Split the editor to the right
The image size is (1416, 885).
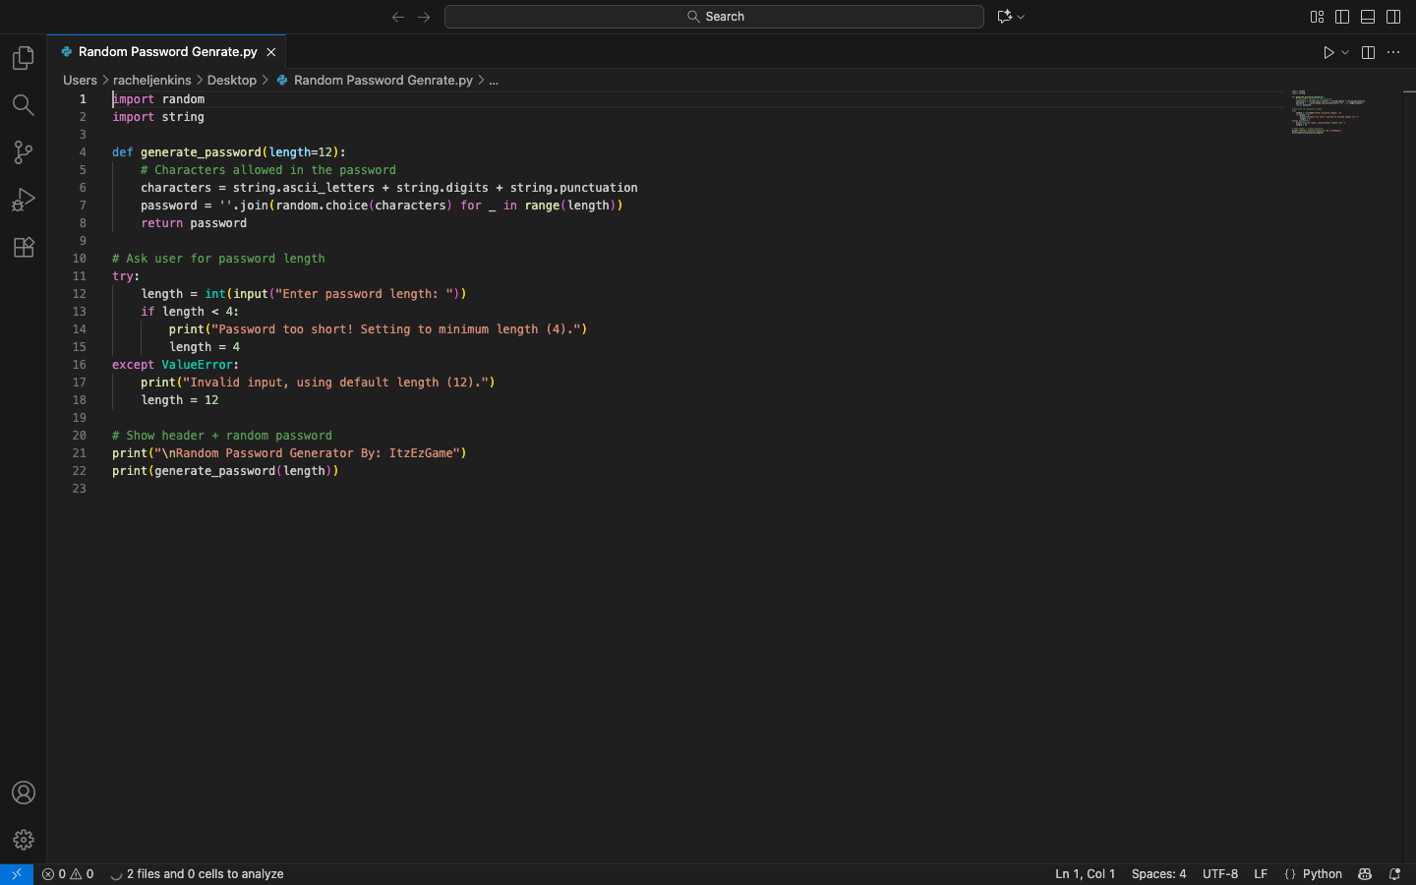click(x=1368, y=53)
